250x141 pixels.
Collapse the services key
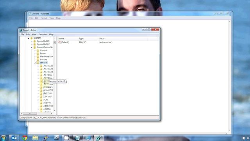point(35,63)
